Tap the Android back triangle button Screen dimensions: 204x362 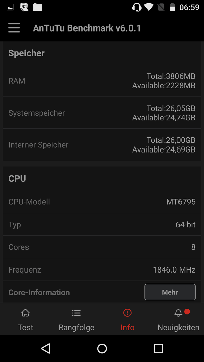coord(46,348)
